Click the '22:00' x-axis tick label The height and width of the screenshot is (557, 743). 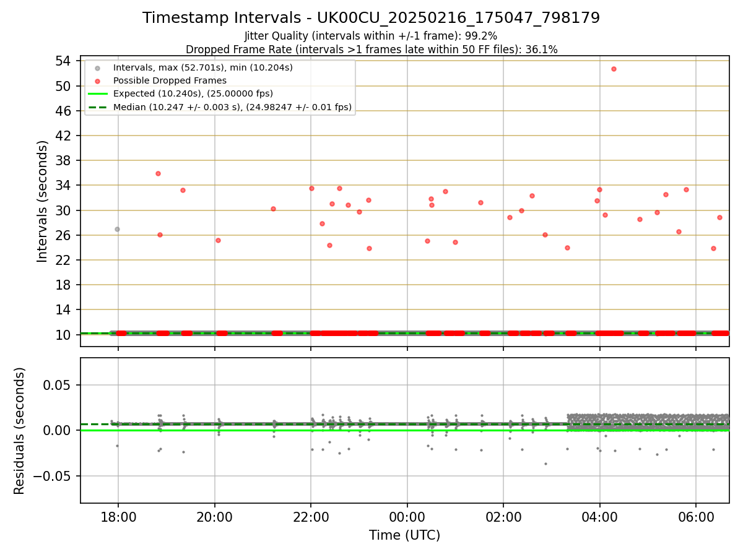(311, 516)
